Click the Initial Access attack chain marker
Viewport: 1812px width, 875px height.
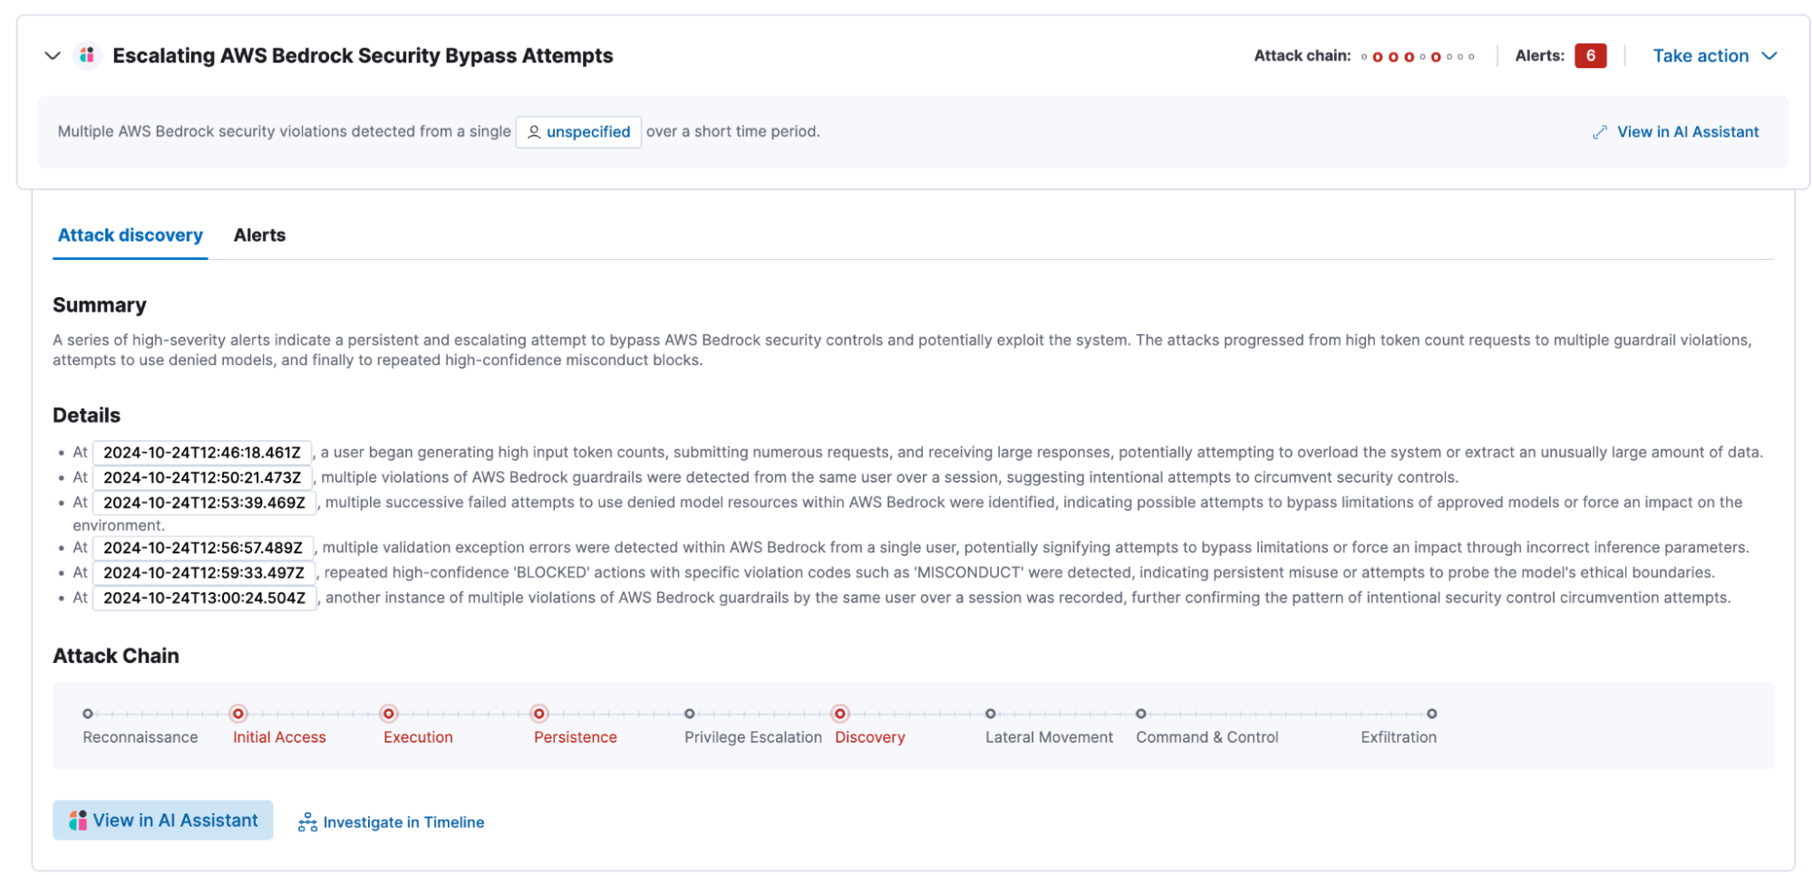238,714
